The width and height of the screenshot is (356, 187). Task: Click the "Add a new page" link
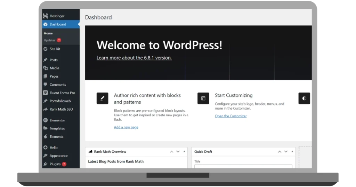(126, 127)
